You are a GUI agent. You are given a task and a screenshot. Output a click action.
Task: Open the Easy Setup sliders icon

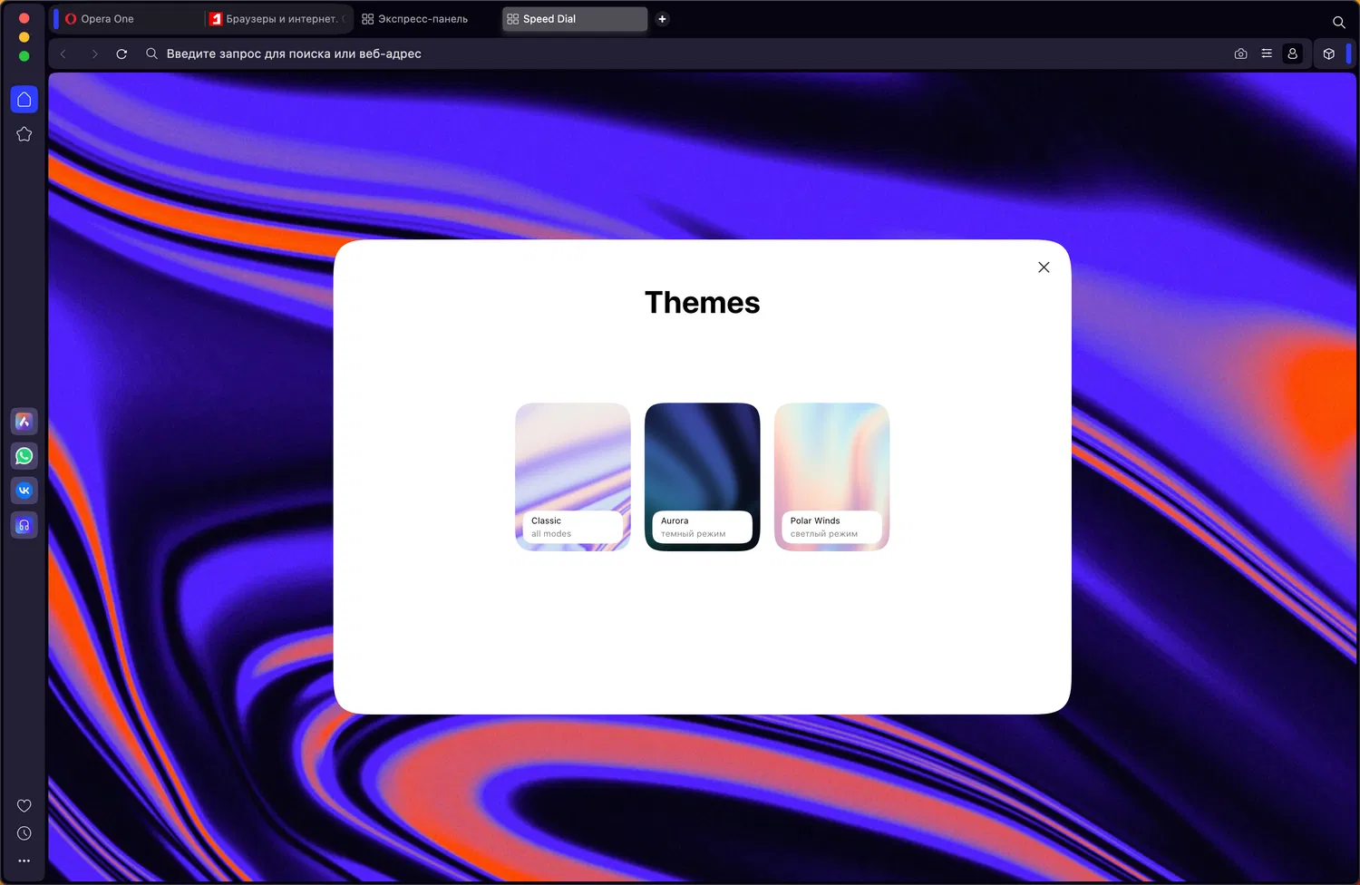pyautogui.click(x=1267, y=54)
